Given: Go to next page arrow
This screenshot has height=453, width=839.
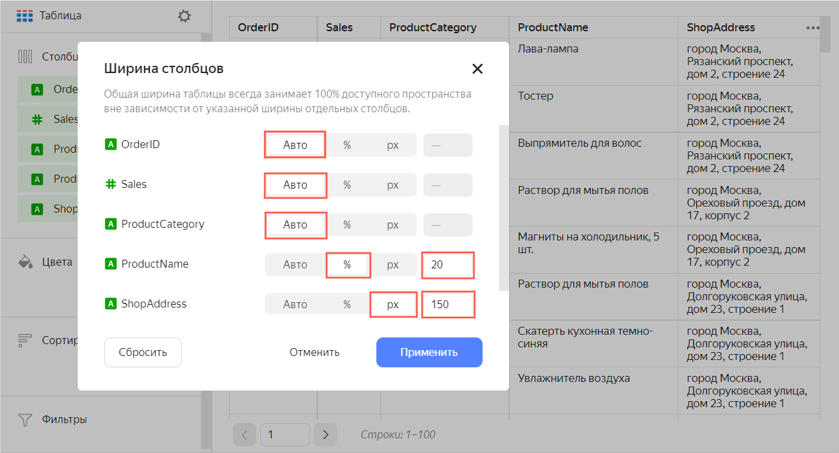Looking at the screenshot, I should click(325, 435).
